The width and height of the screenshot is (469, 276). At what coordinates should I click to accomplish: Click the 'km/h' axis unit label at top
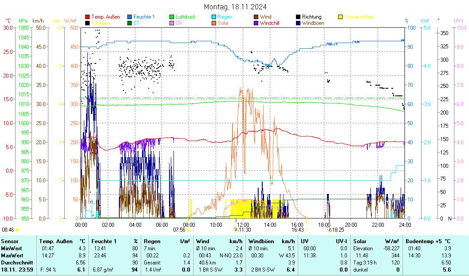[x=38, y=21]
